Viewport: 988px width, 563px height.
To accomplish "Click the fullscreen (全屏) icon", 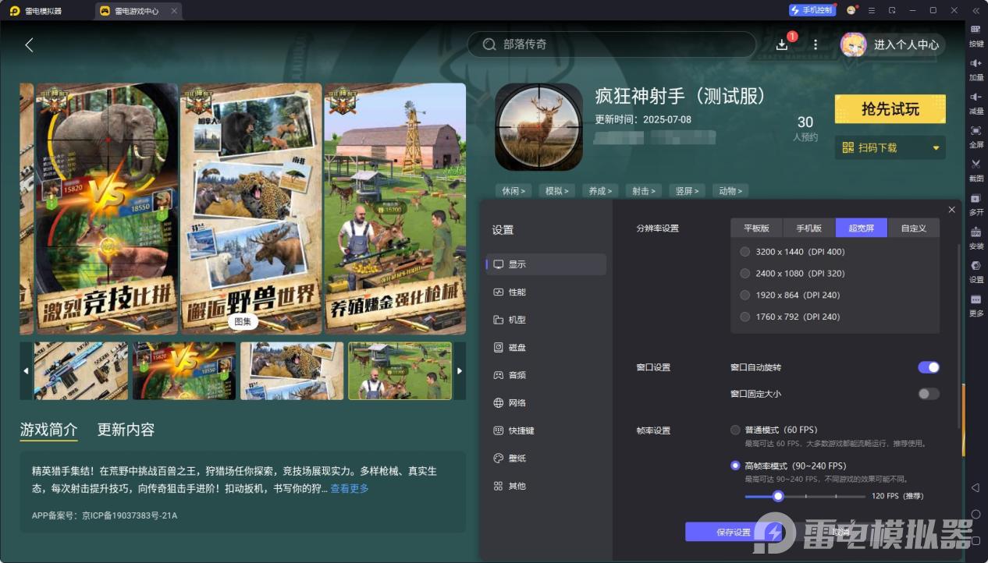I will [x=976, y=131].
